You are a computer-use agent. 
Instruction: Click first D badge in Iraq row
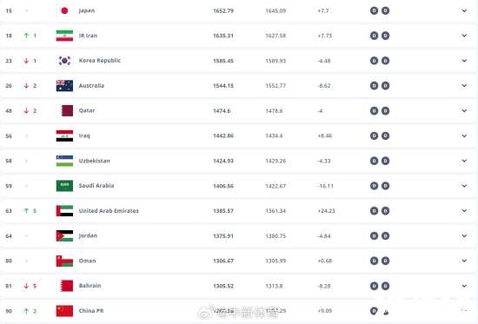(x=374, y=136)
